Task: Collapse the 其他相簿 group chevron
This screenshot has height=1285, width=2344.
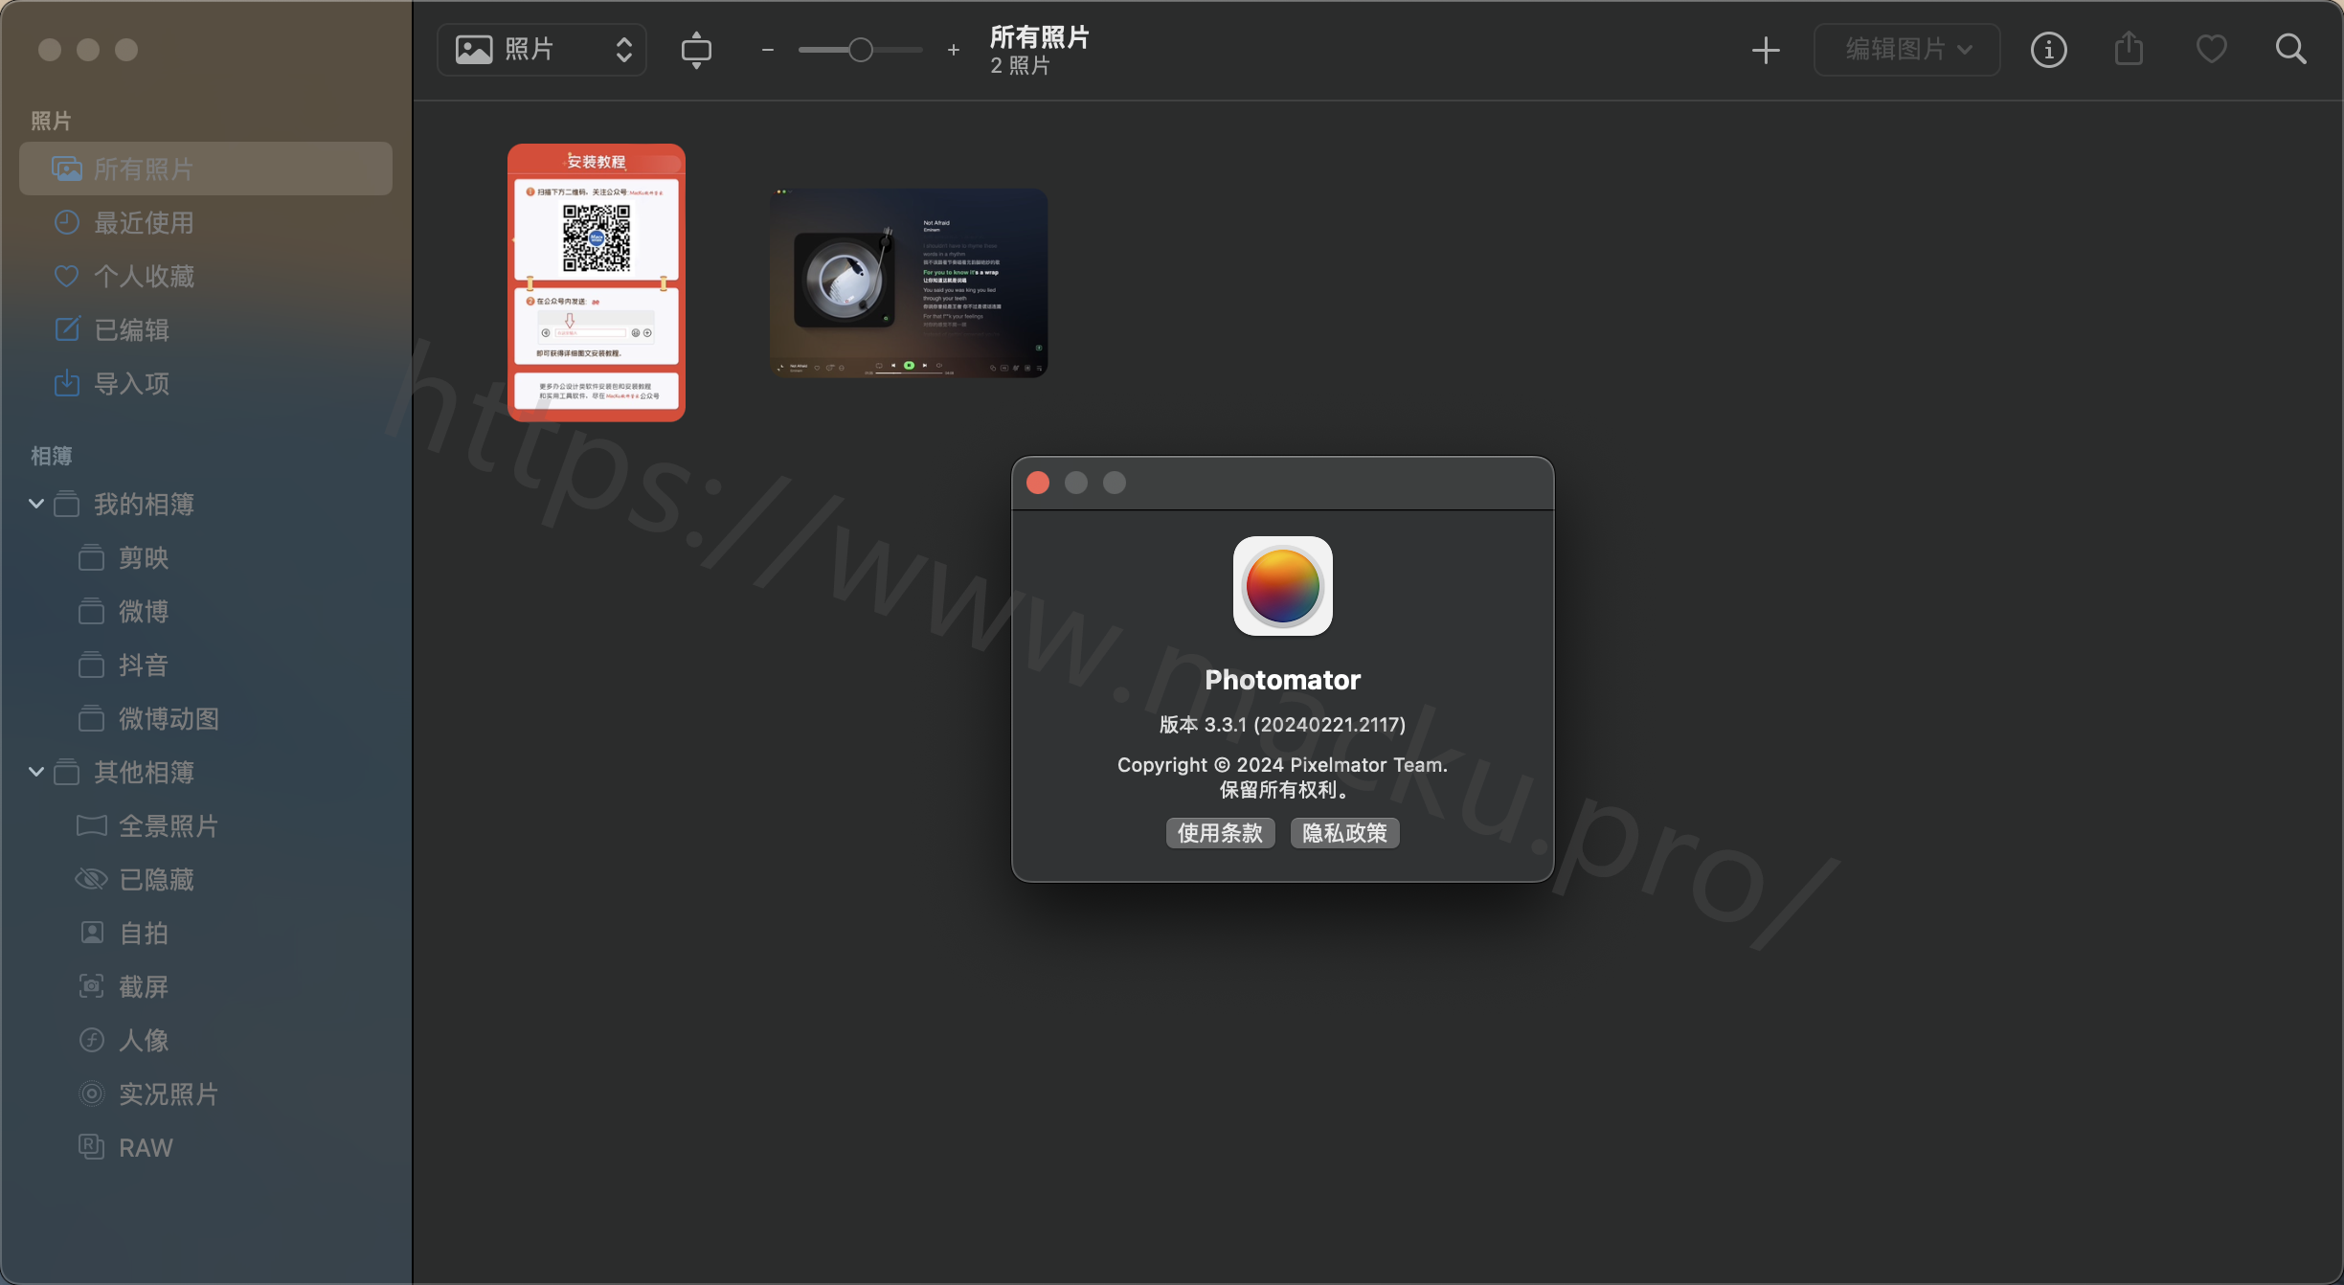Action: tap(36, 772)
